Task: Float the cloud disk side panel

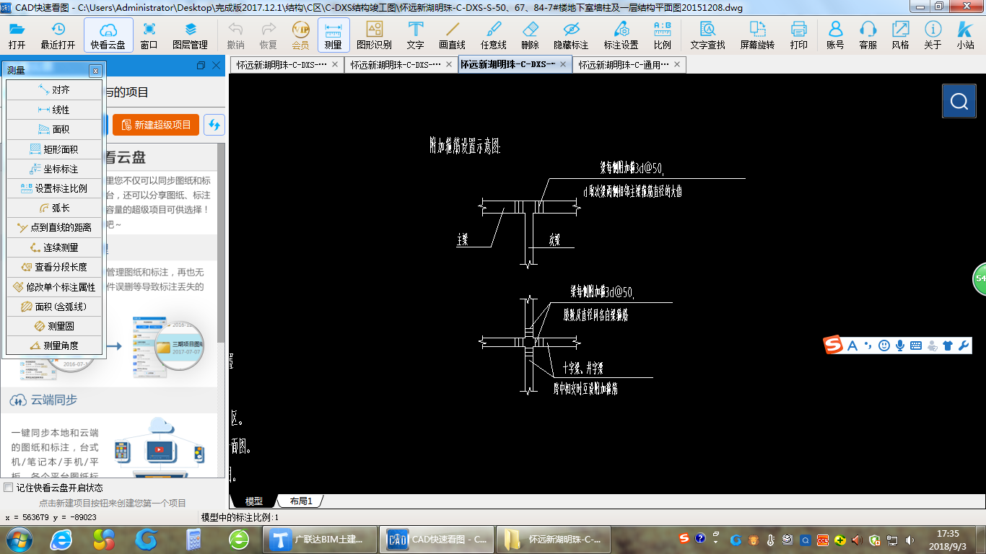Action: 201,66
